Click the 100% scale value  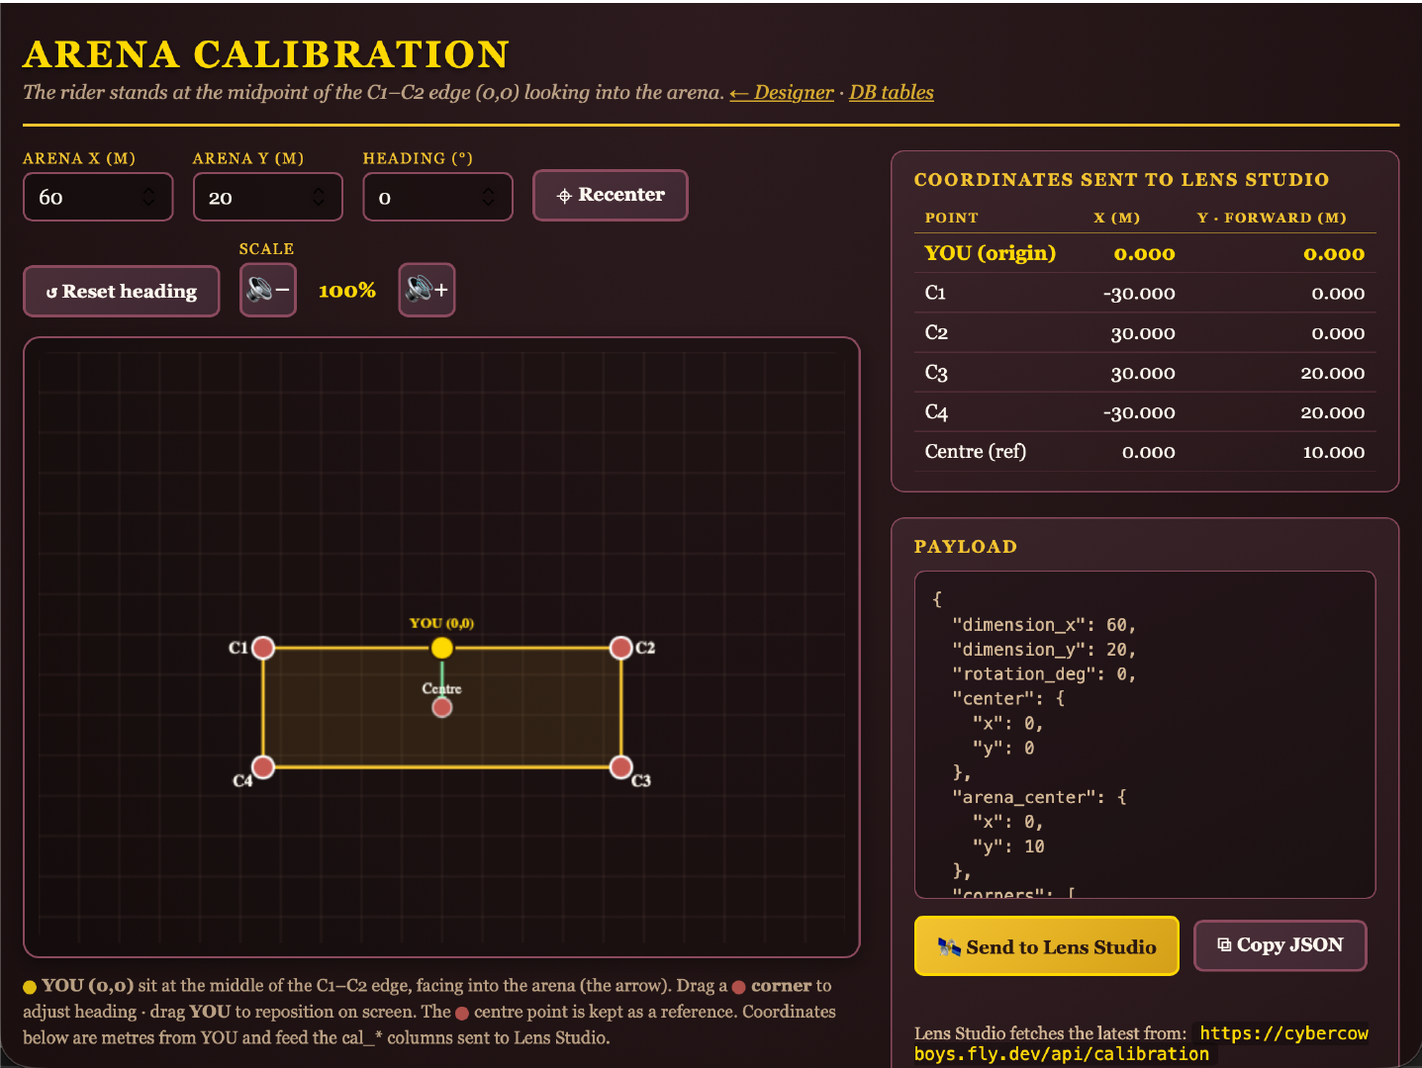point(347,291)
